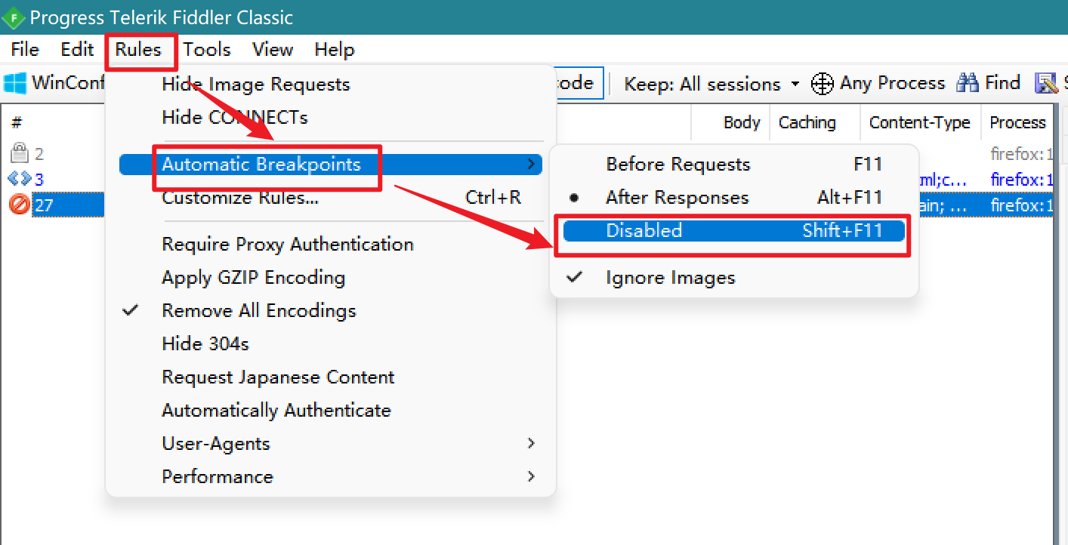
Task: Toggle Apply GZIP Encoding
Action: tap(331, 278)
